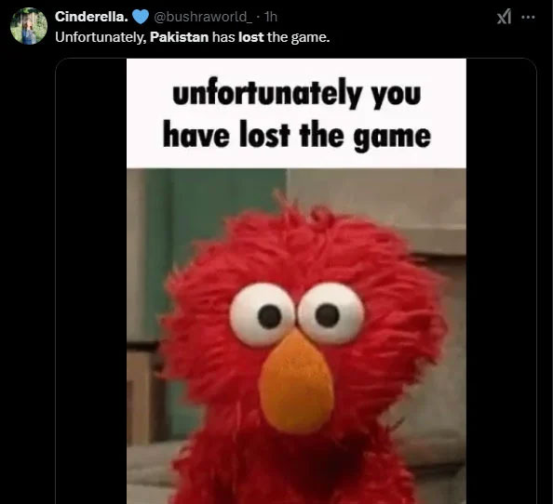Click the 'have lost the game' caption line
553x504 pixels.
(x=297, y=135)
